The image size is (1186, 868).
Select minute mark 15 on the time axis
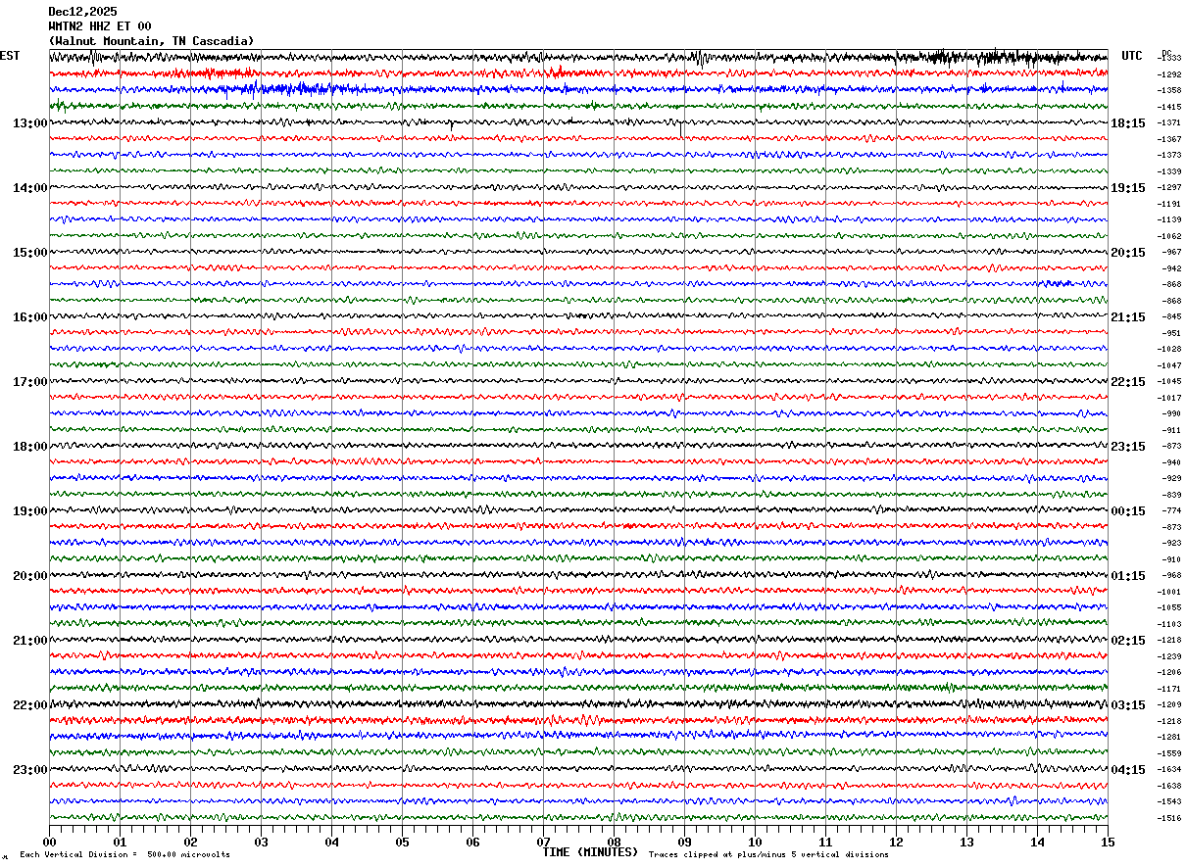click(1108, 842)
